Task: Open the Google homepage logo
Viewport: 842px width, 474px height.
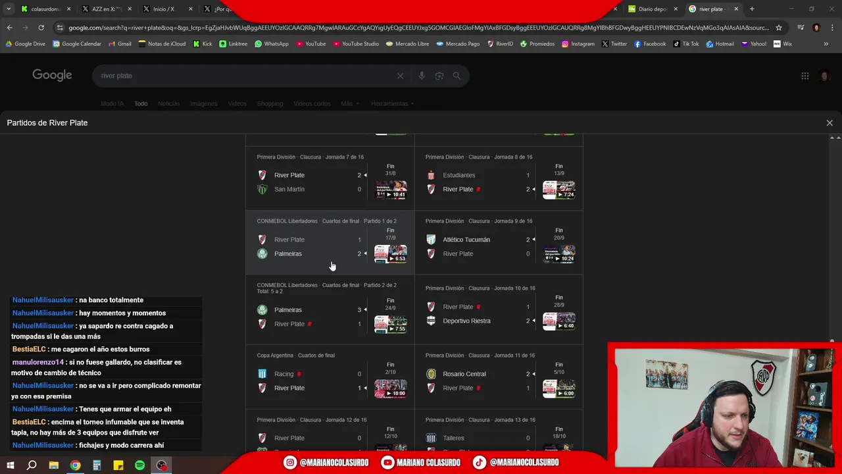Action: click(52, 75)
